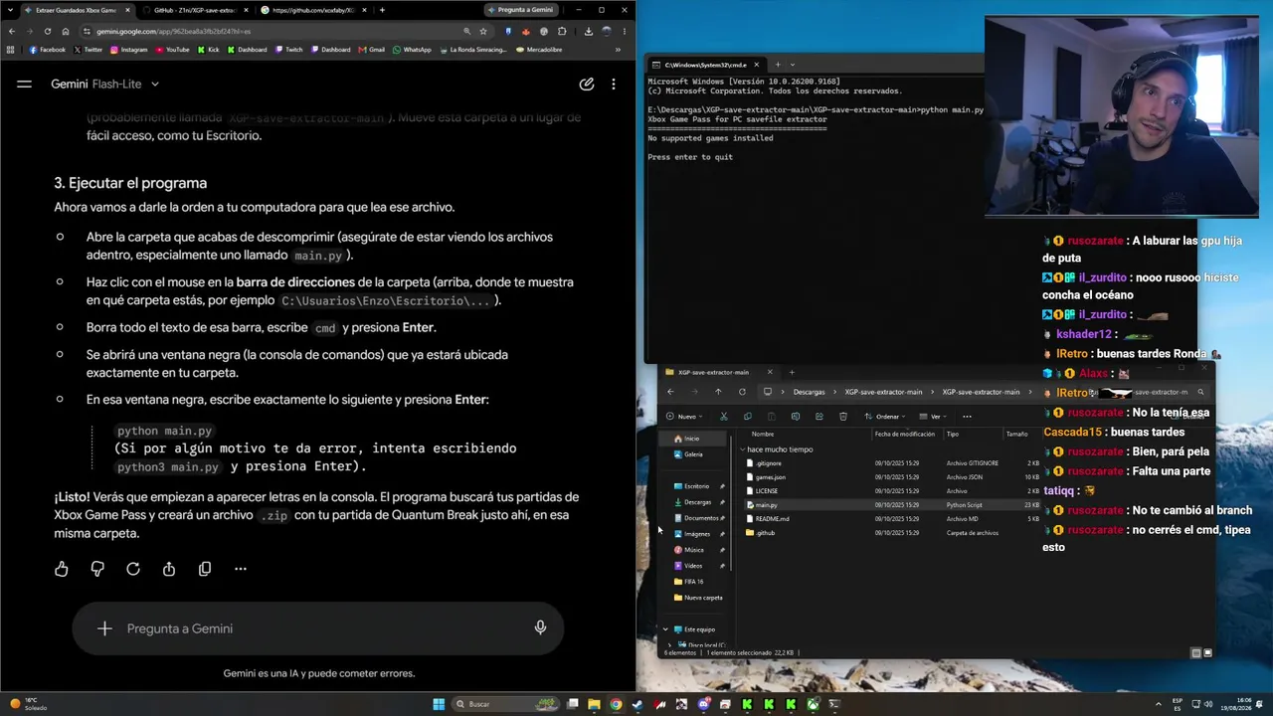Click the Pregunta a Gemini input field
This screenshot has height=716, width=1273.
click(x=318, y=628)
